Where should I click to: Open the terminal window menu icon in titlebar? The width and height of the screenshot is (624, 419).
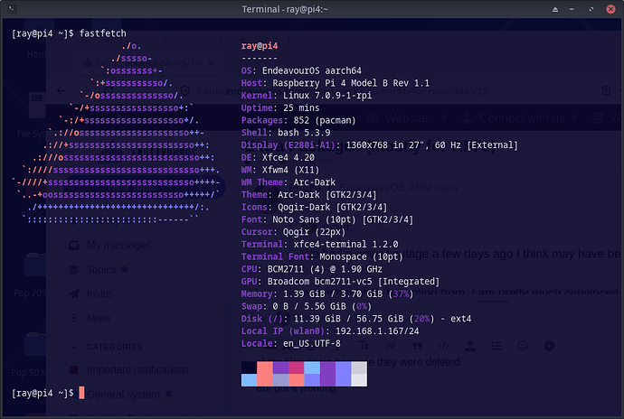(13, 9)
